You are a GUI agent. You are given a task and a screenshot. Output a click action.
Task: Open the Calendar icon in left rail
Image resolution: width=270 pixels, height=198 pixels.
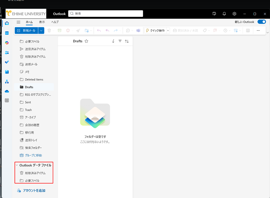(7, 33)
